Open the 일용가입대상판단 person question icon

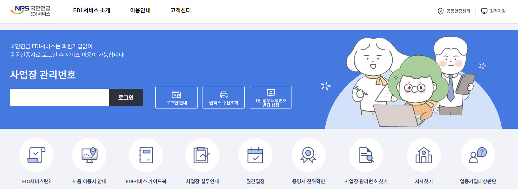pos(478,155)
